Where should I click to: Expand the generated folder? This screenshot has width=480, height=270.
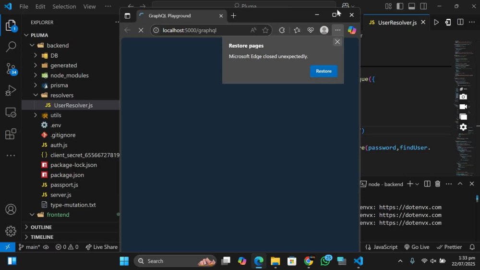pos(36,65)
